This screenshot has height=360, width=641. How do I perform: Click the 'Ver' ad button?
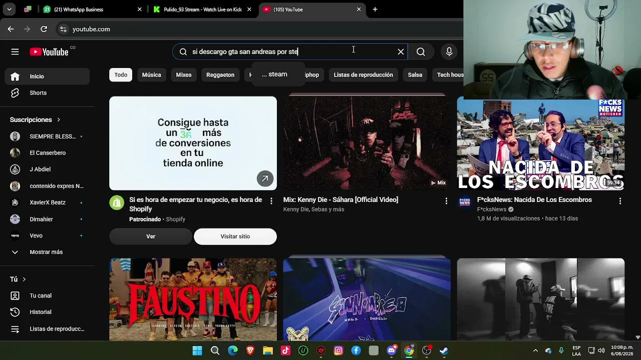coord(151,236)
